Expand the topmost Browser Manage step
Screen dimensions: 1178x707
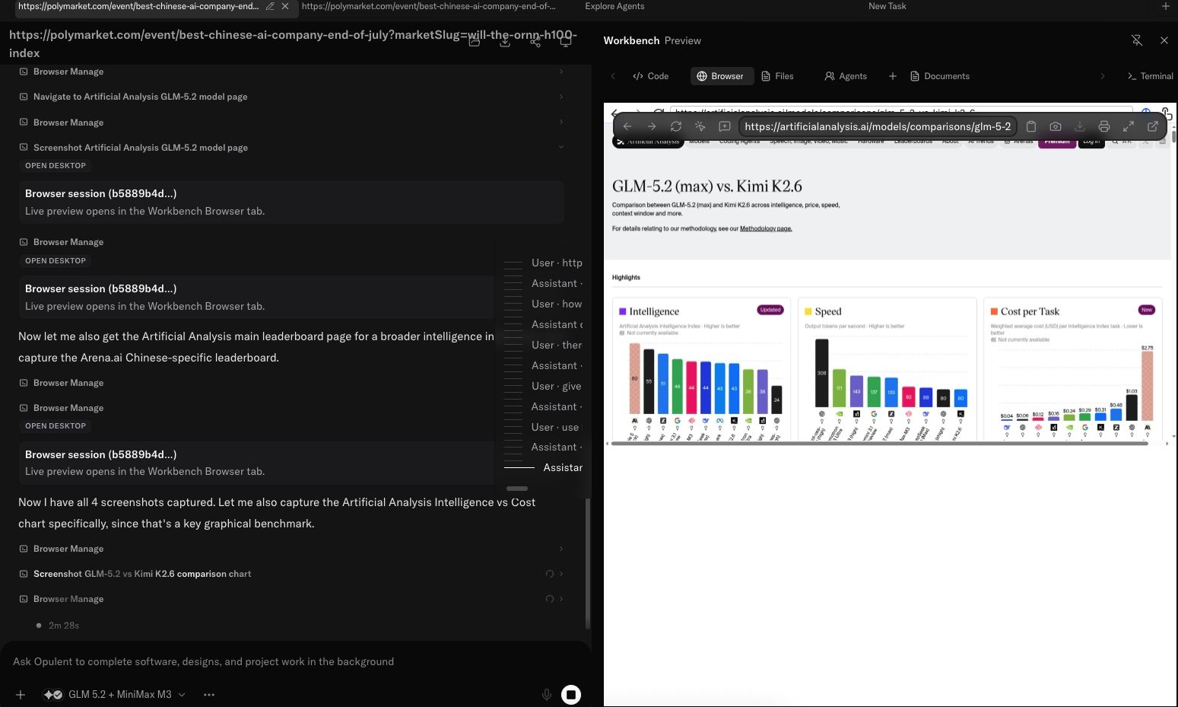291,72
